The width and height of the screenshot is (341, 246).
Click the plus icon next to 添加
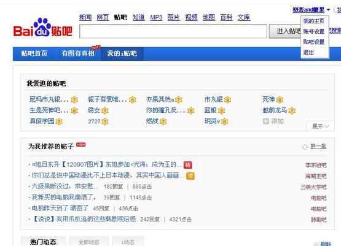[x=266, y=121]
